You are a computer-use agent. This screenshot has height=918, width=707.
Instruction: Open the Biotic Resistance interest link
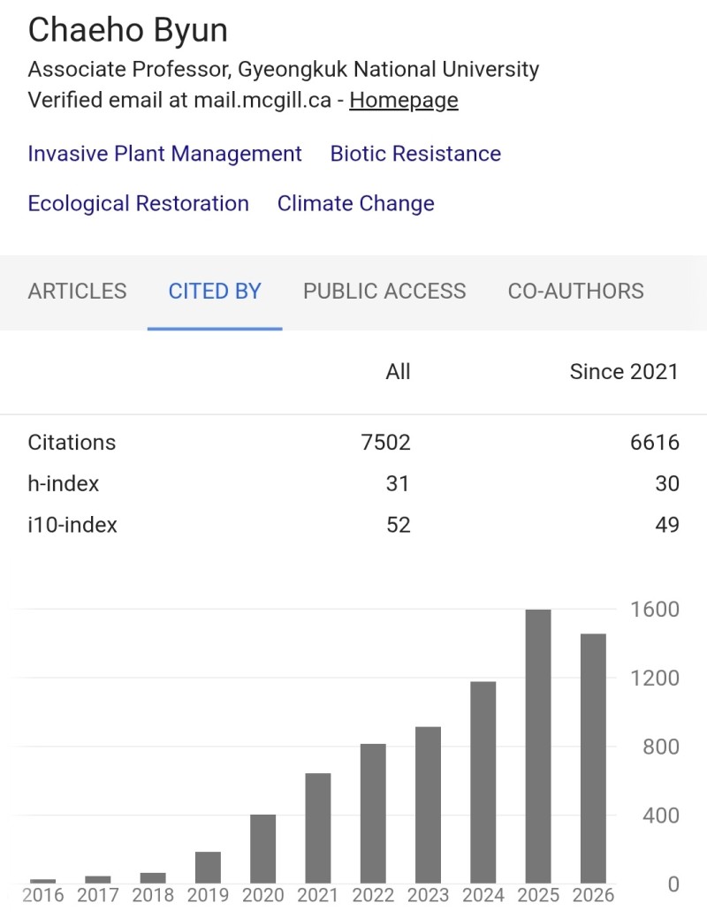coord(415,154)
